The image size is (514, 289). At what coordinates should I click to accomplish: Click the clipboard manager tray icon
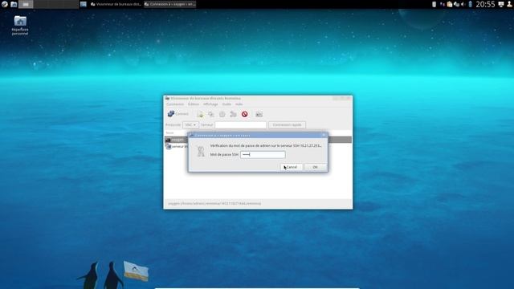450,4
